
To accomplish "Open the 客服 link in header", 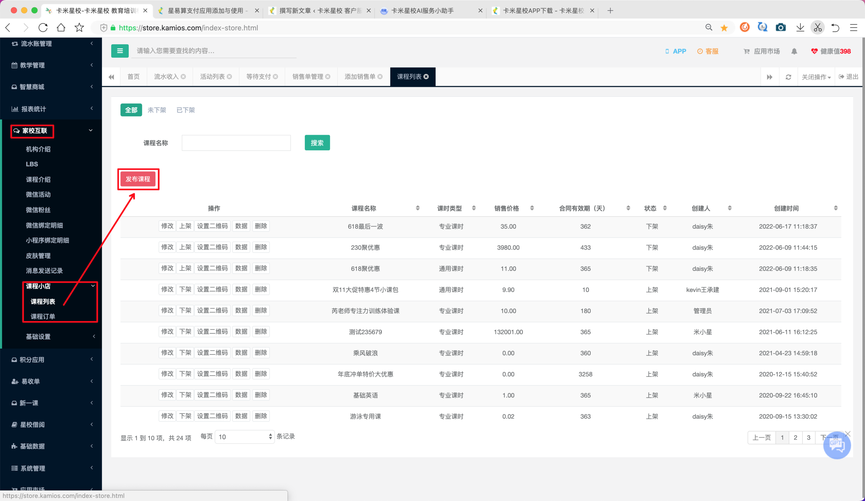I will click(708, 51).
